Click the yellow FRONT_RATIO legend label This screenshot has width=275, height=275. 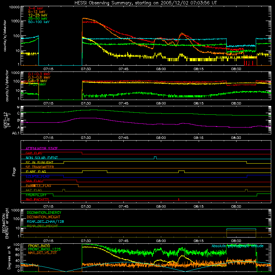[39, 246]
